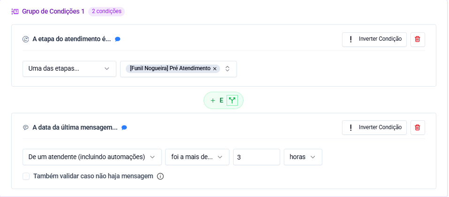
Task: Delete the 'data da última mensagem' condition
Action: 418,127
